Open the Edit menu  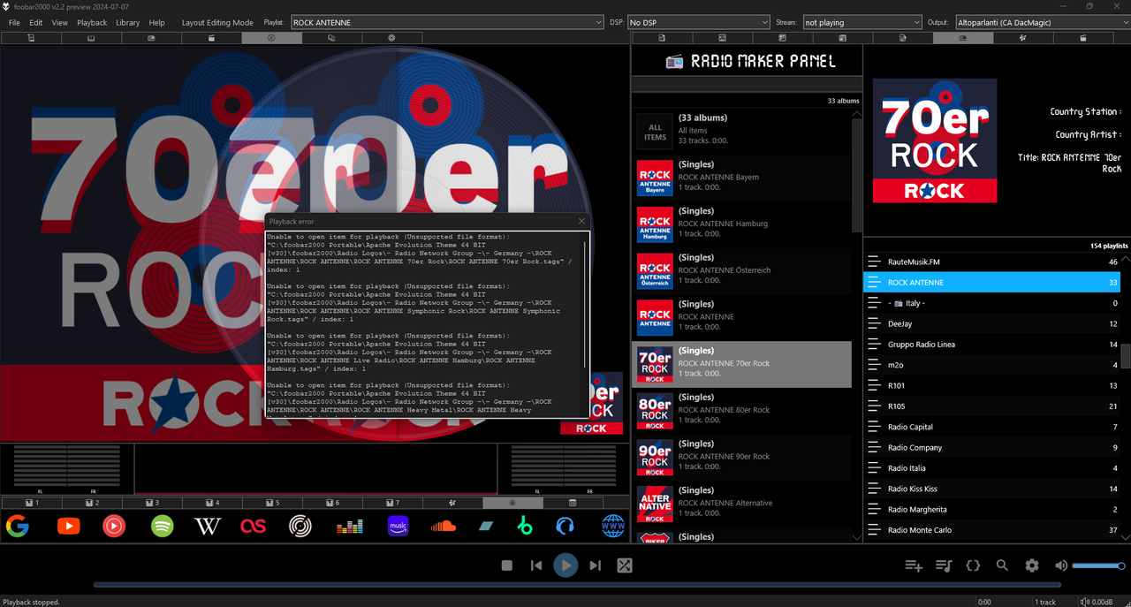tap(36, 23)
